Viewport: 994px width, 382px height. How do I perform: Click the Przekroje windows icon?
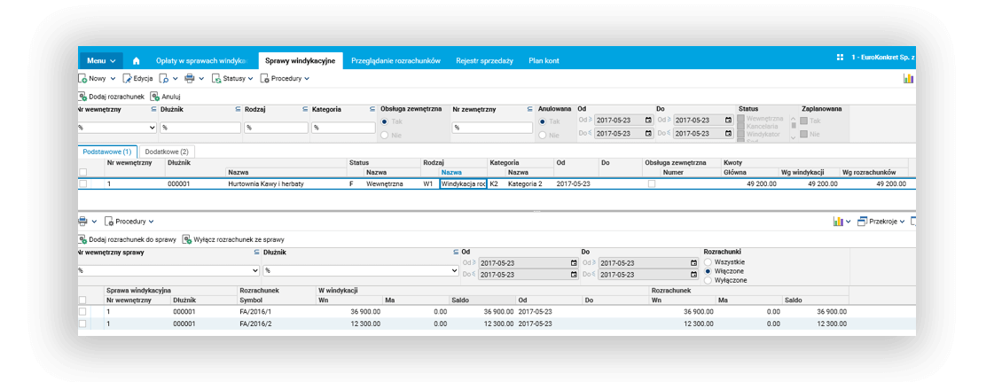pos(862,221)
